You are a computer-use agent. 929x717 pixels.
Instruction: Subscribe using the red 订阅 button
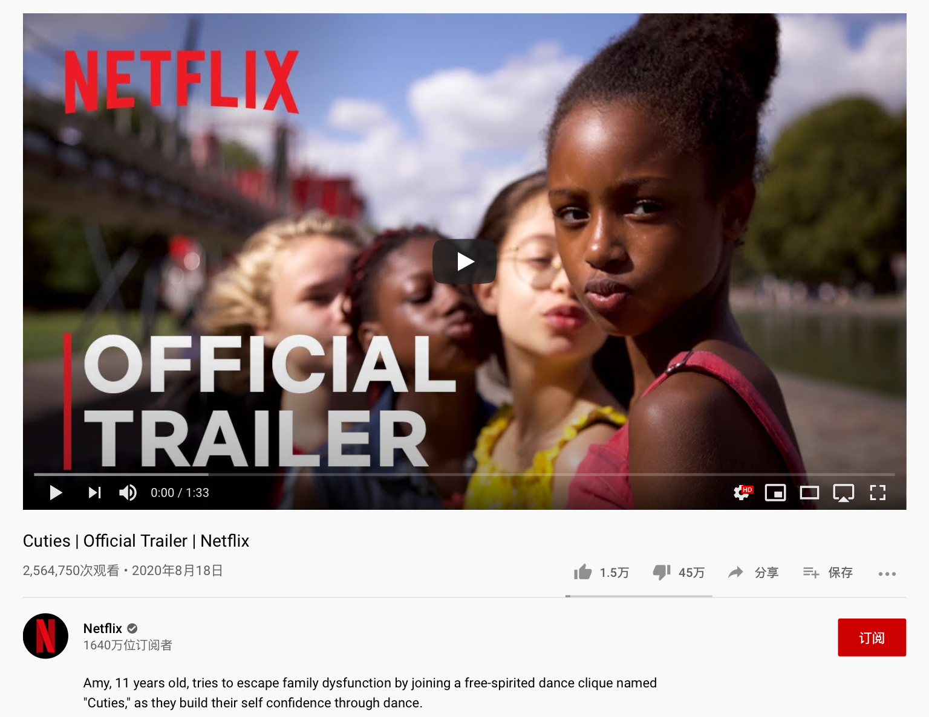pos(872,637)
